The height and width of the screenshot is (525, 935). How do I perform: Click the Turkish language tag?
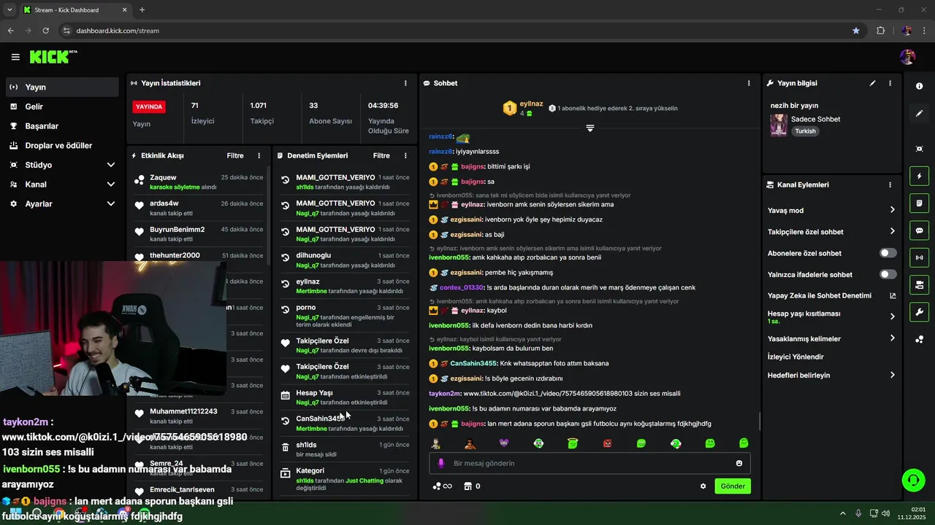(805, 131)
